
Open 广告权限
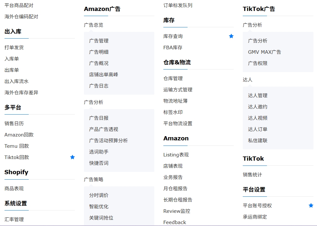coord(258,63)
